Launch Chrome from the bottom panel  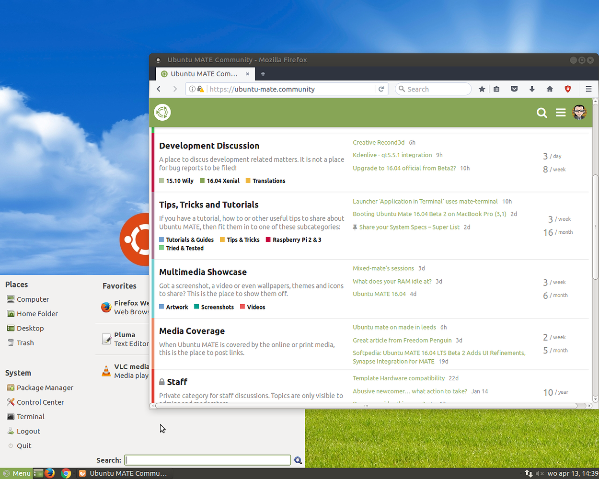[66, 473]
